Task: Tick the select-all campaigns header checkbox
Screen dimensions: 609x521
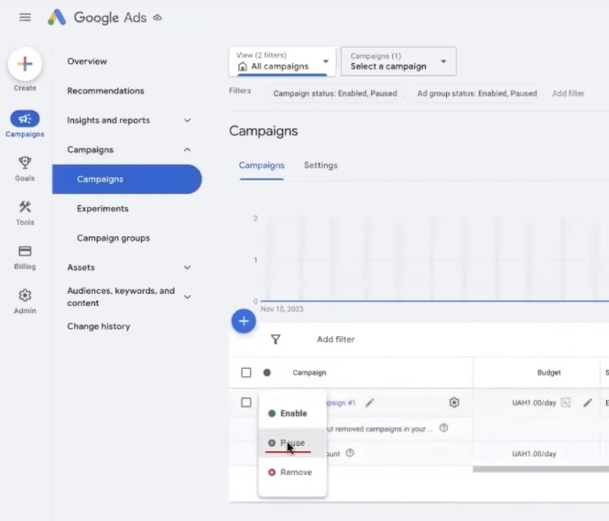Action: (245, 373)
